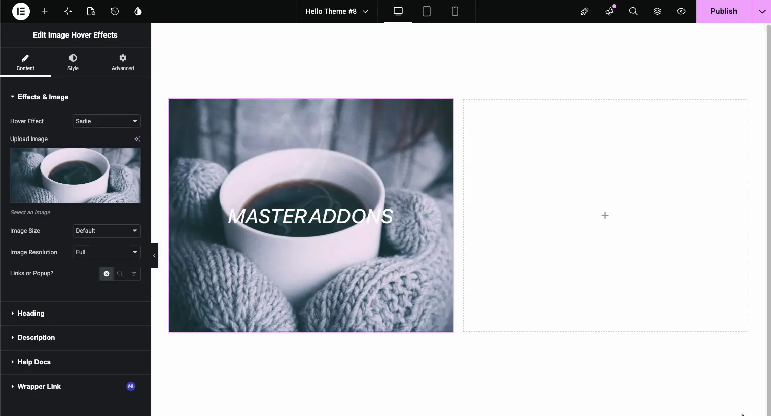The height and width of the screenshot is (416, 771).
Task: Open the Publish options arrow
Action: coord(762,11)
